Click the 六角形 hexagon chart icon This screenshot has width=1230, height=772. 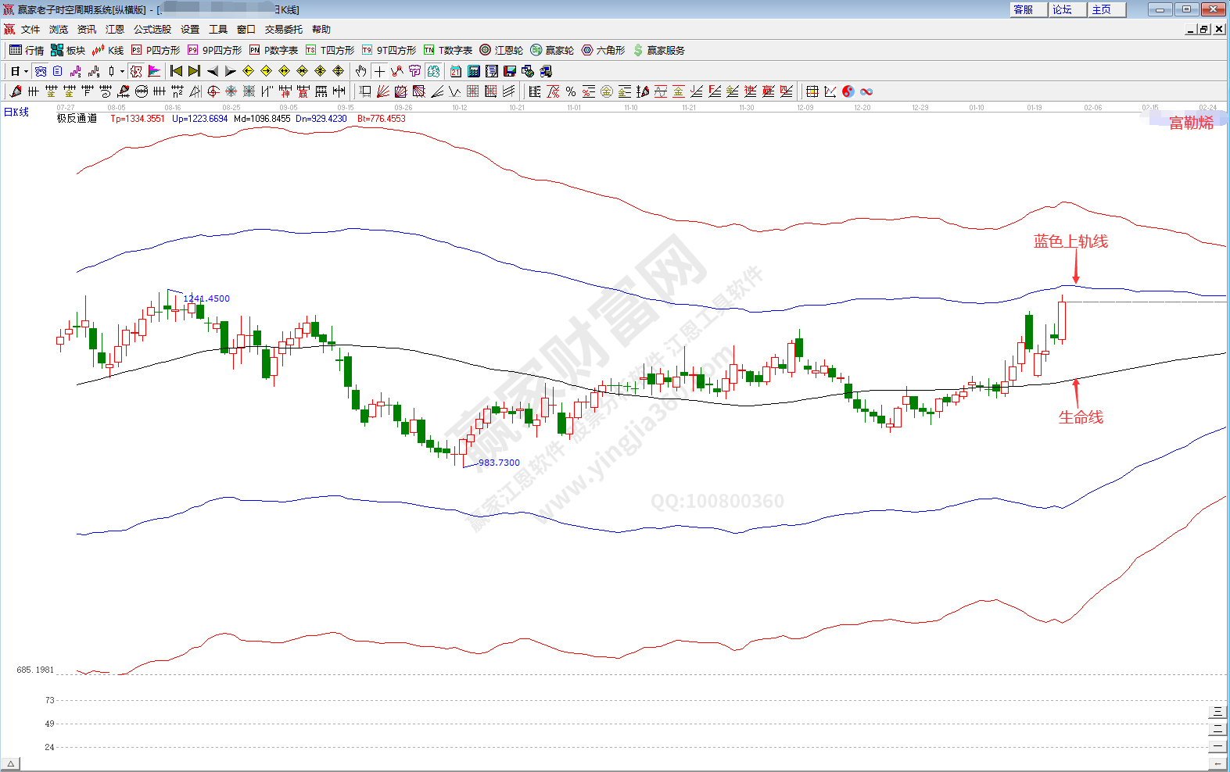[603, 50]
